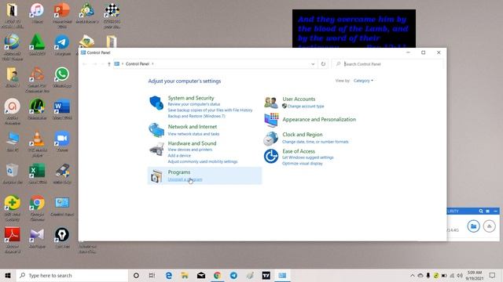
Task: Open File Explorer from the taskbar
Action: 185,275
